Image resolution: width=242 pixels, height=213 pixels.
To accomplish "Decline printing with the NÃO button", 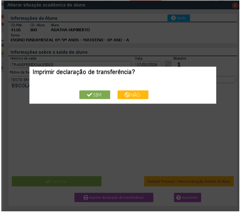I will [x=133, y=95].
